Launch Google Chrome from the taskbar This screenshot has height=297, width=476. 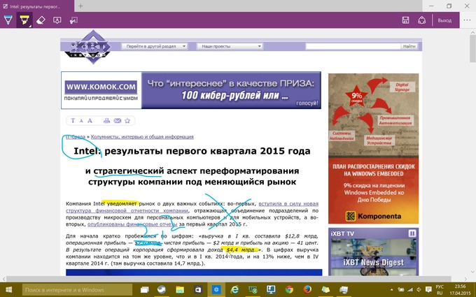point(289,290)
